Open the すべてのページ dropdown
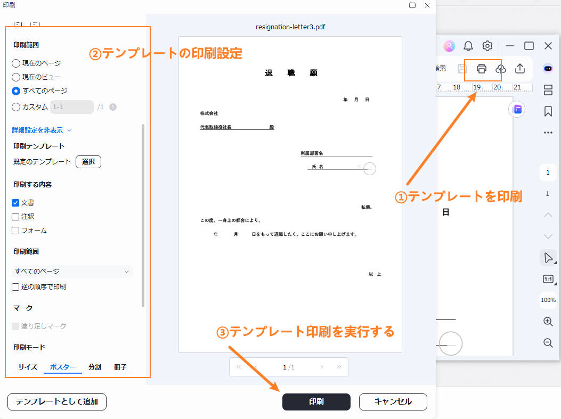 tap(72, 272)
